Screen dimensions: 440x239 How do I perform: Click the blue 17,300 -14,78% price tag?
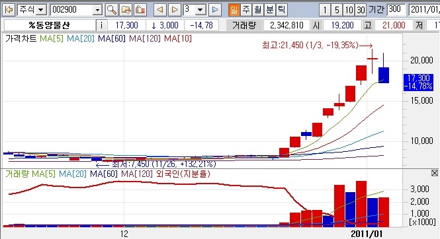click(x=418, y=82)
